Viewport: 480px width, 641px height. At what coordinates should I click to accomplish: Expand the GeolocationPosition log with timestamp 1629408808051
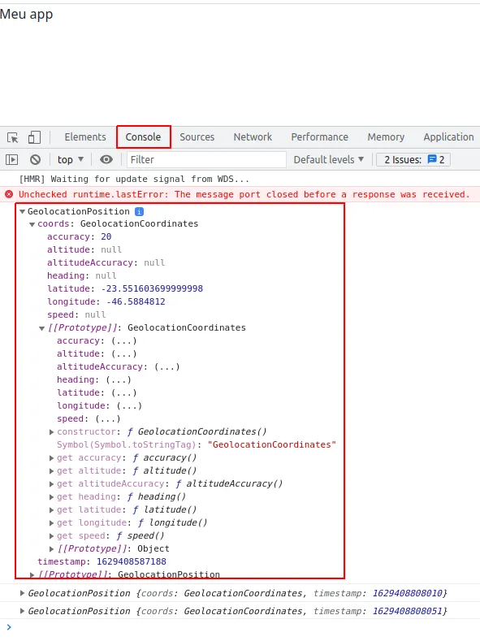tap(23, 611)
